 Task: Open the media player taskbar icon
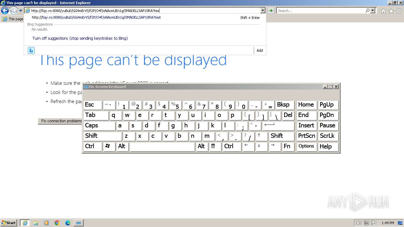click(46, 223)
